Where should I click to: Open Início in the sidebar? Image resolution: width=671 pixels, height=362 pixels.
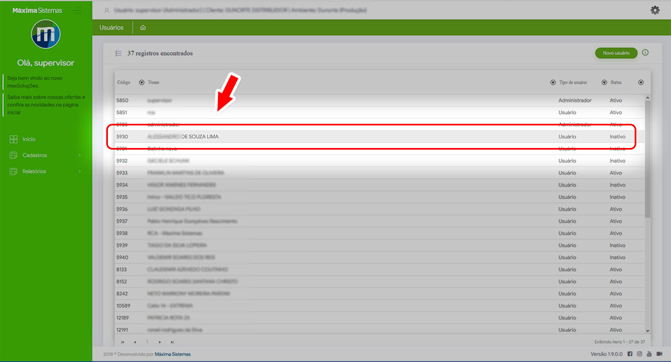pyautogui.click(x=29, y=139)
